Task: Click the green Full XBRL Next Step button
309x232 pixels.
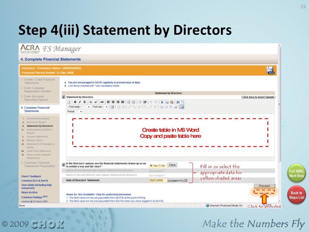Action: (x=296, y=173)
